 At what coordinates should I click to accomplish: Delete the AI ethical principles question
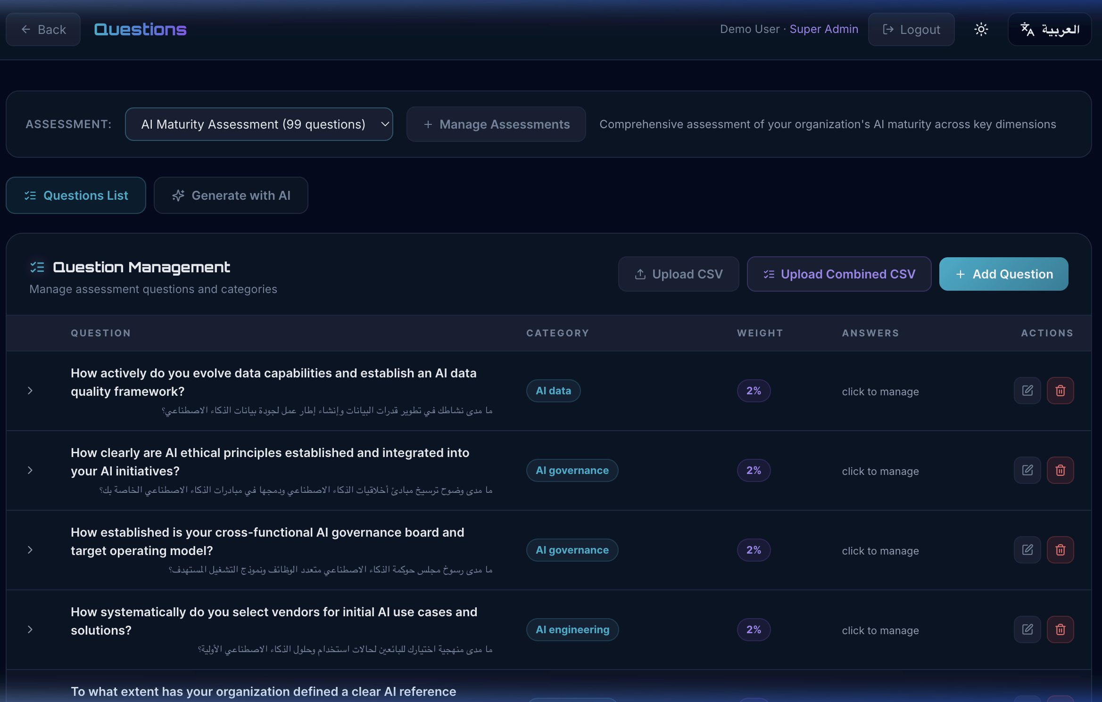[x=1060, y=470]
